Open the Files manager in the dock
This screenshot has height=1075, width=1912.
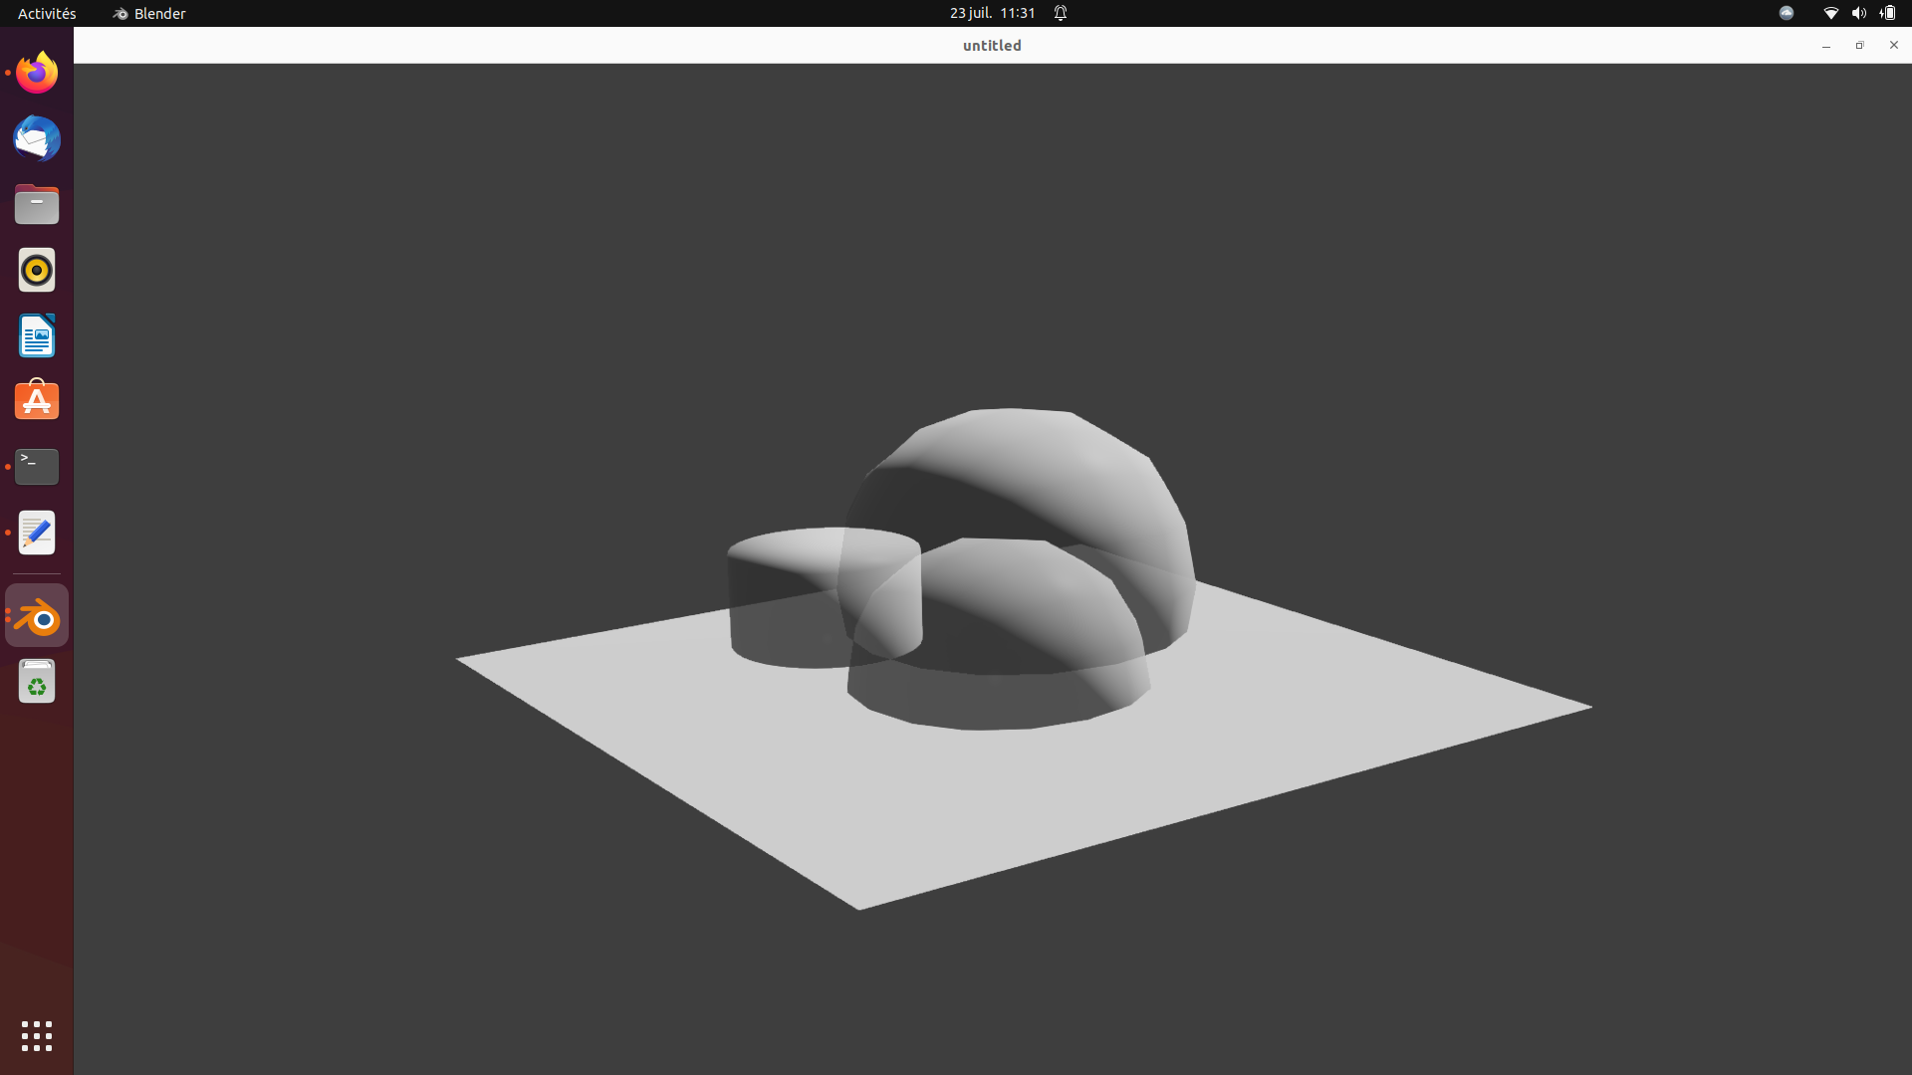point(37,204)
